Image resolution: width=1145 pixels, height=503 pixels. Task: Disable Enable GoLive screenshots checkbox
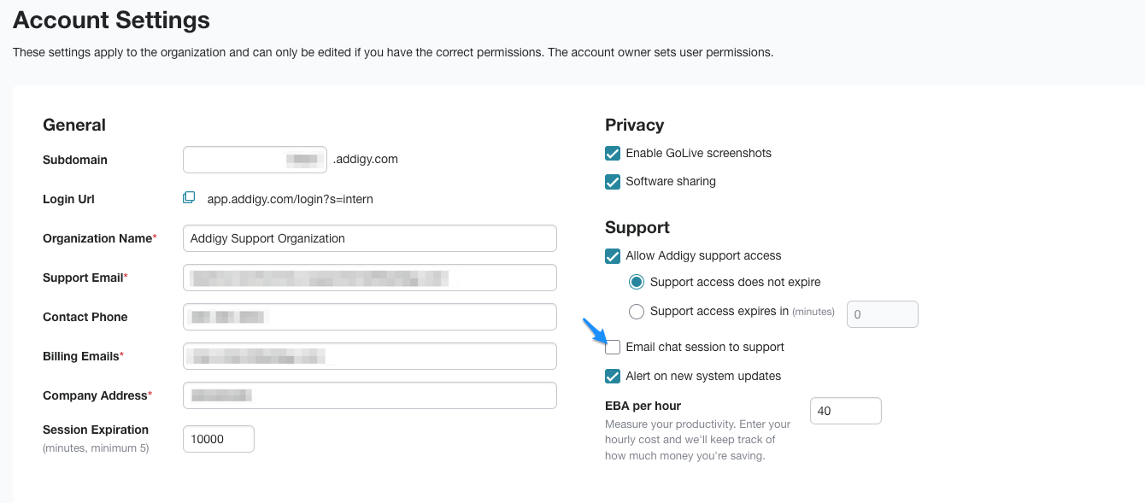[x=613, y=154]
